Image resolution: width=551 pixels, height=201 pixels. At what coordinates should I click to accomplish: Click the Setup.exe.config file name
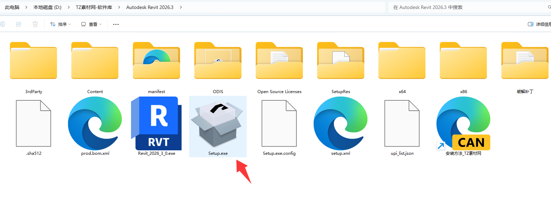click(279, 153)
